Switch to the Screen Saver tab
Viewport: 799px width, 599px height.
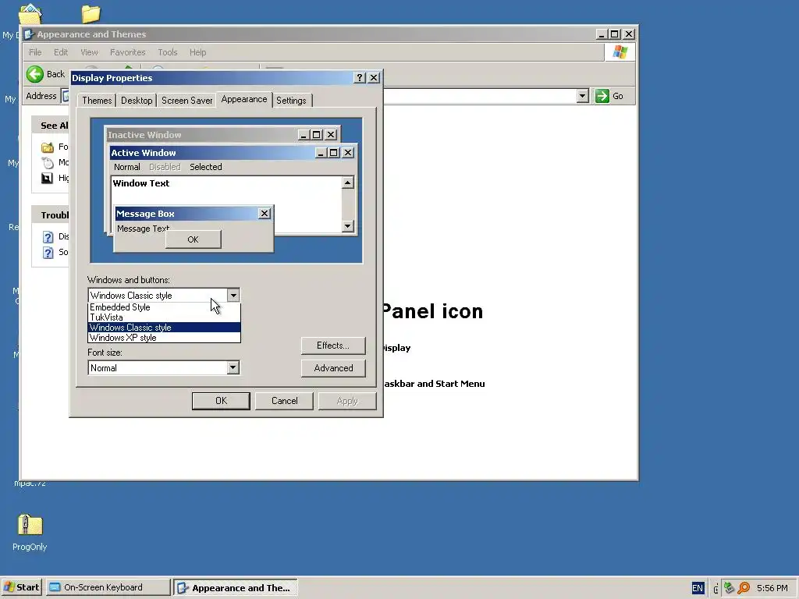point(187,101)
